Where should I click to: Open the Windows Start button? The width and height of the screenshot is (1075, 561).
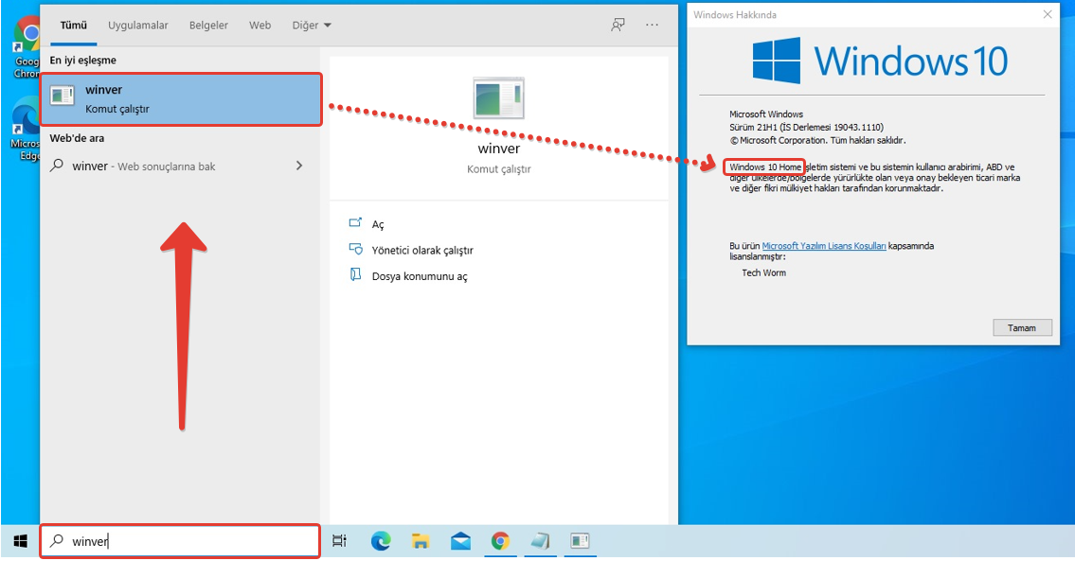point(21,541)
